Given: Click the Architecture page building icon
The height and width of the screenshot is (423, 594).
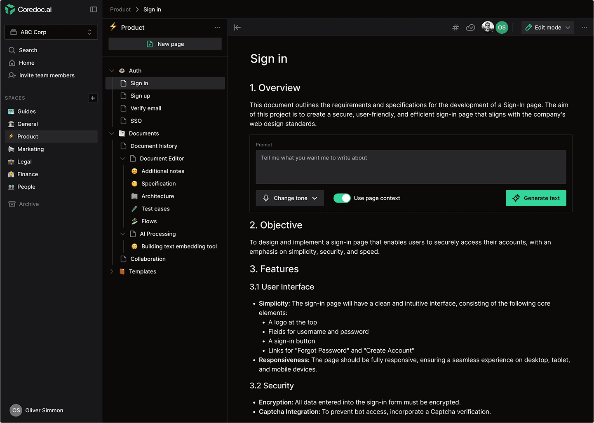Looking at the screenshot, I should coord(134,196).
